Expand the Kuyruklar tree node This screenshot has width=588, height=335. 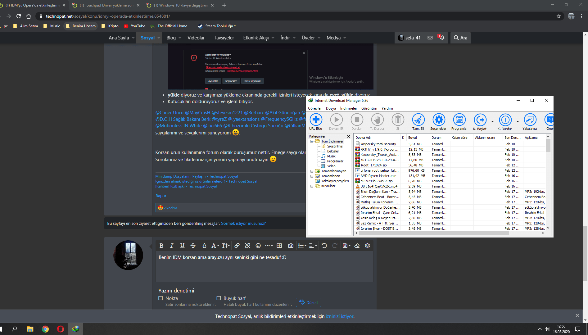312,186
